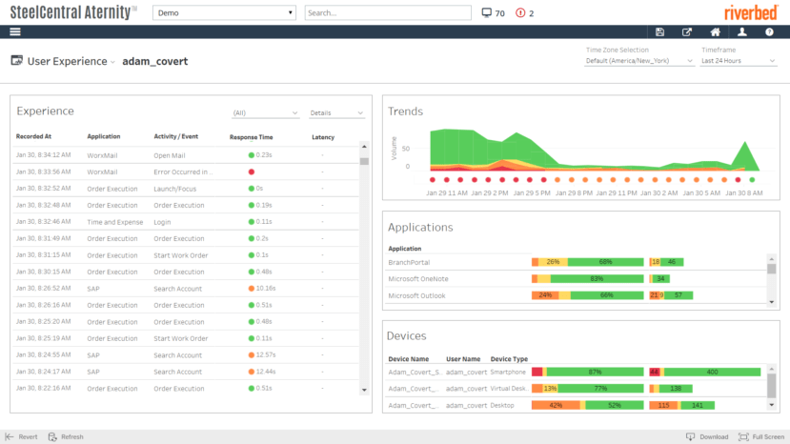Click the 'Launch/Focus' activity cell
Image resolution: width=790 pixels, height=444 pixels.
pos(174,189)
